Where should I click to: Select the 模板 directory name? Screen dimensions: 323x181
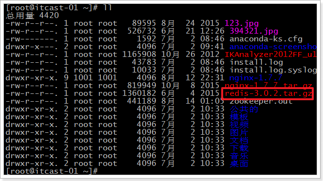239,117
